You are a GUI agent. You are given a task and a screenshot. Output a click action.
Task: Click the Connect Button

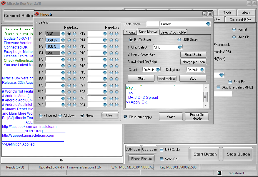coord(19,16)
